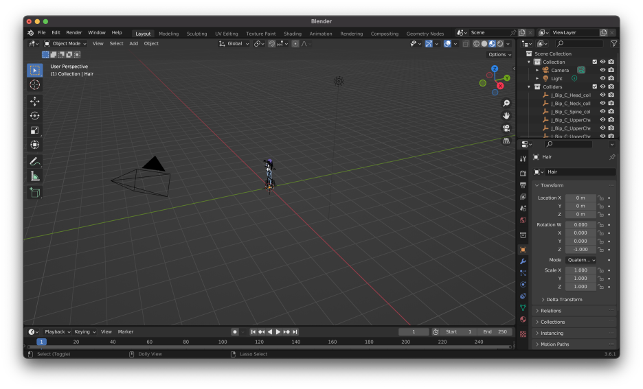Switch to the Modeling workspace tab
Viewport: 643px width, 389px height.
pos(168,34)
